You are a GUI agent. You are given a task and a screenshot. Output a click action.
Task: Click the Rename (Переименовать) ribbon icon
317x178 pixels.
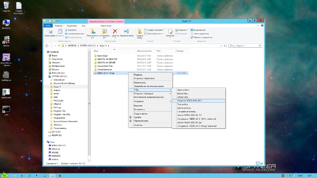(127, 32)
